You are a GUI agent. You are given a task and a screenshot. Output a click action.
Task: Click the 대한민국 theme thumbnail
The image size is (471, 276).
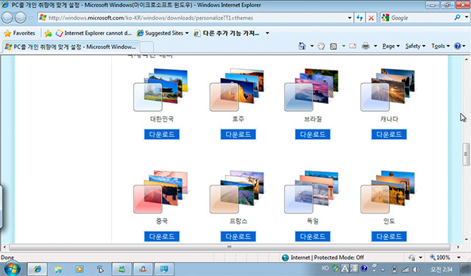(x=160, y=90)
